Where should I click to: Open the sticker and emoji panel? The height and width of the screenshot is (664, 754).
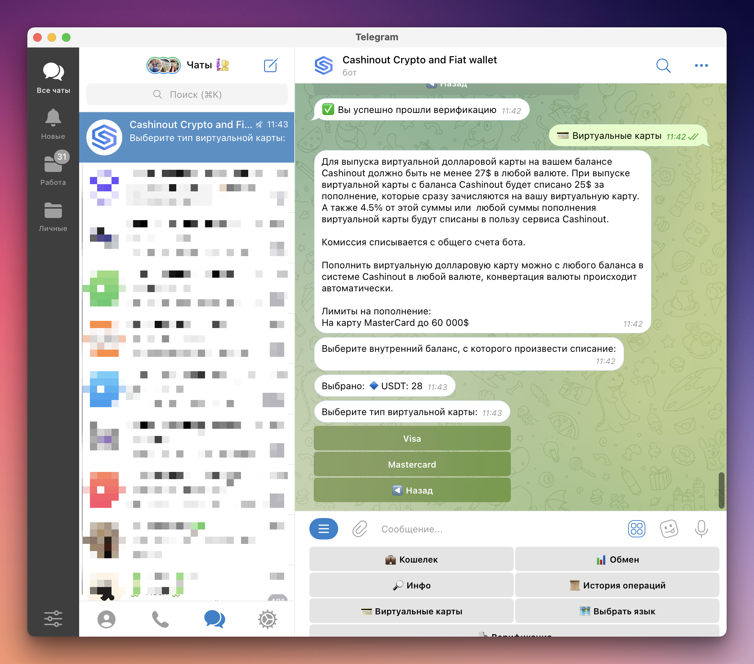tap(668, 529)
